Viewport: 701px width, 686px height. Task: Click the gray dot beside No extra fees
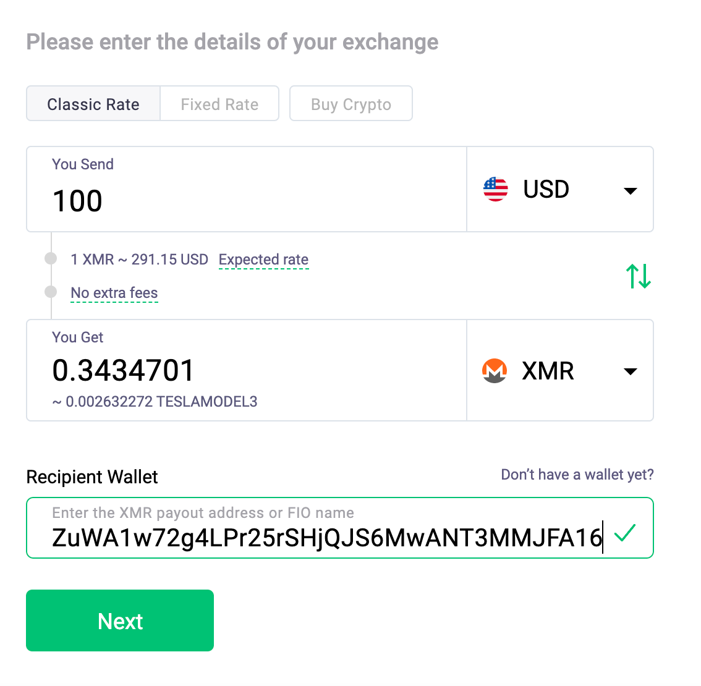coord(51,292)
